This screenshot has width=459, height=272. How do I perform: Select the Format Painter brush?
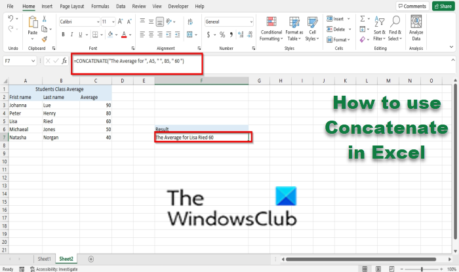click(44, 39)
